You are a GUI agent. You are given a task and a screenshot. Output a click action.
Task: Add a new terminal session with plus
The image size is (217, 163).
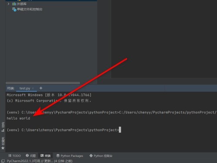click(41, 88)
